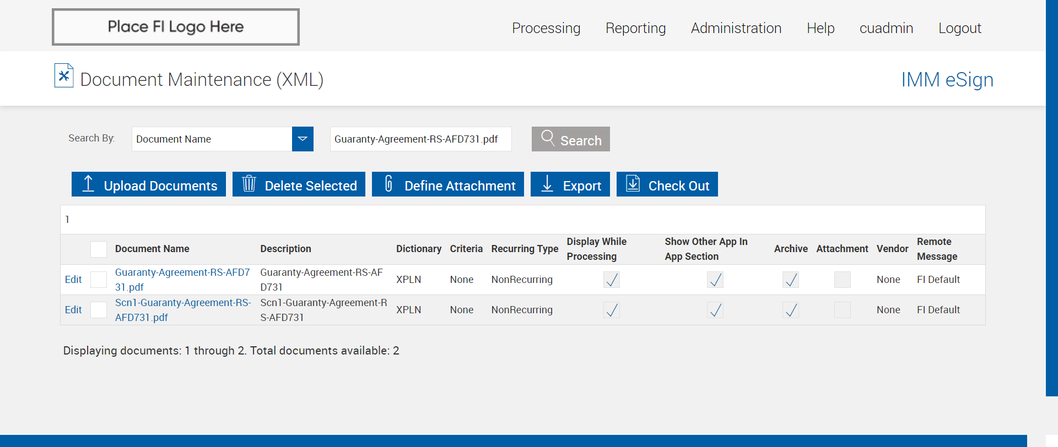The width and height of the screenshot is (1058, 447).
Task: Toggle Show Other App for Scn1 row
Action: point(715,310)
